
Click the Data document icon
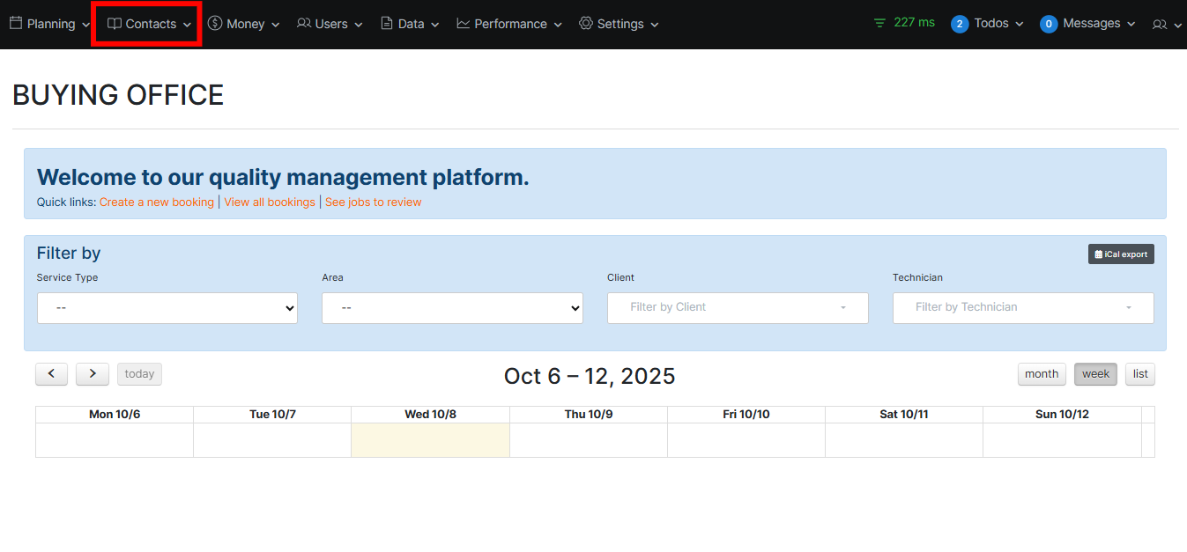tap(387, 24)
